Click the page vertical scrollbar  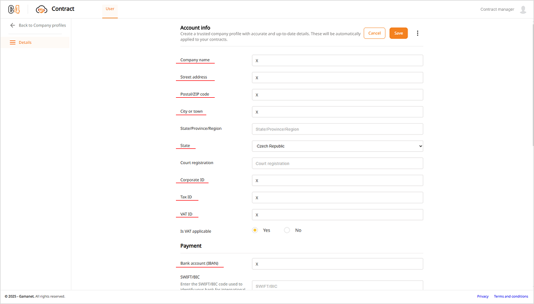(533, 83)
